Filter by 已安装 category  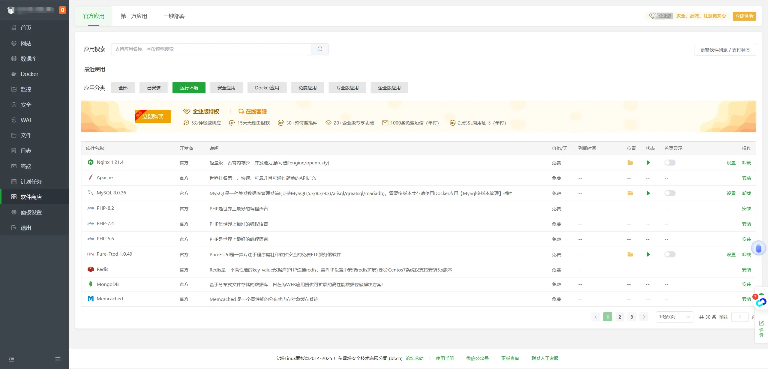pos(154,88)
